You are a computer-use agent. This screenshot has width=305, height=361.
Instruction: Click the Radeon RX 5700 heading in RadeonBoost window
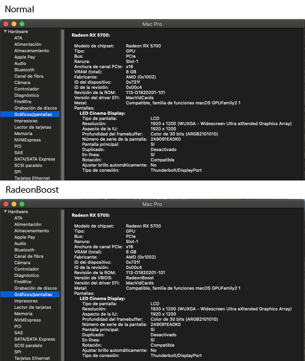pos(91,215)
